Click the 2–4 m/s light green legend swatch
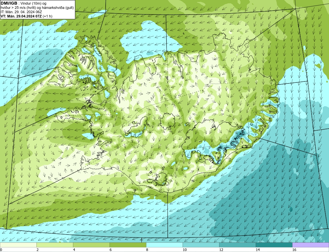The height and width of the screenshot is (252, 329). pyautogui.click(x=55, y=245)
